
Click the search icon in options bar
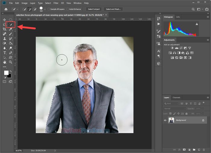[193, 9]
